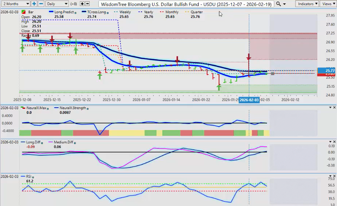Close the NeuralX indicator panel
337x206 pixels.
(x=335, y=108)
